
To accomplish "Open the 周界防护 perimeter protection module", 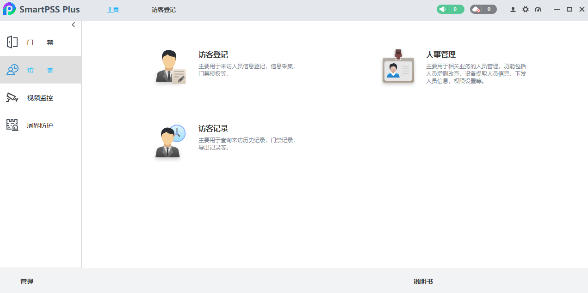I will click(41, 125).
